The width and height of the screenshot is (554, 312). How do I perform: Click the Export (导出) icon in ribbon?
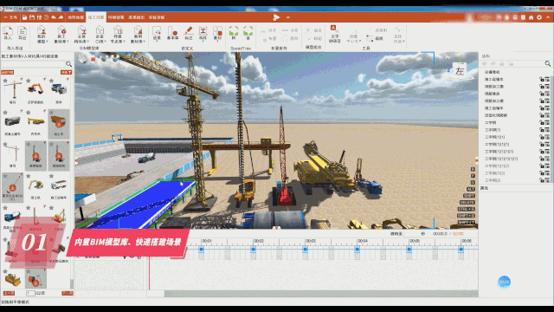click(22, 33)
